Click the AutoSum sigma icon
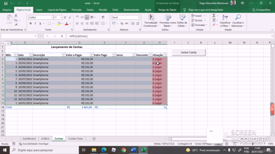Image resolution: width=275 pixels, height=154 pixels. (x=214, y=16)
